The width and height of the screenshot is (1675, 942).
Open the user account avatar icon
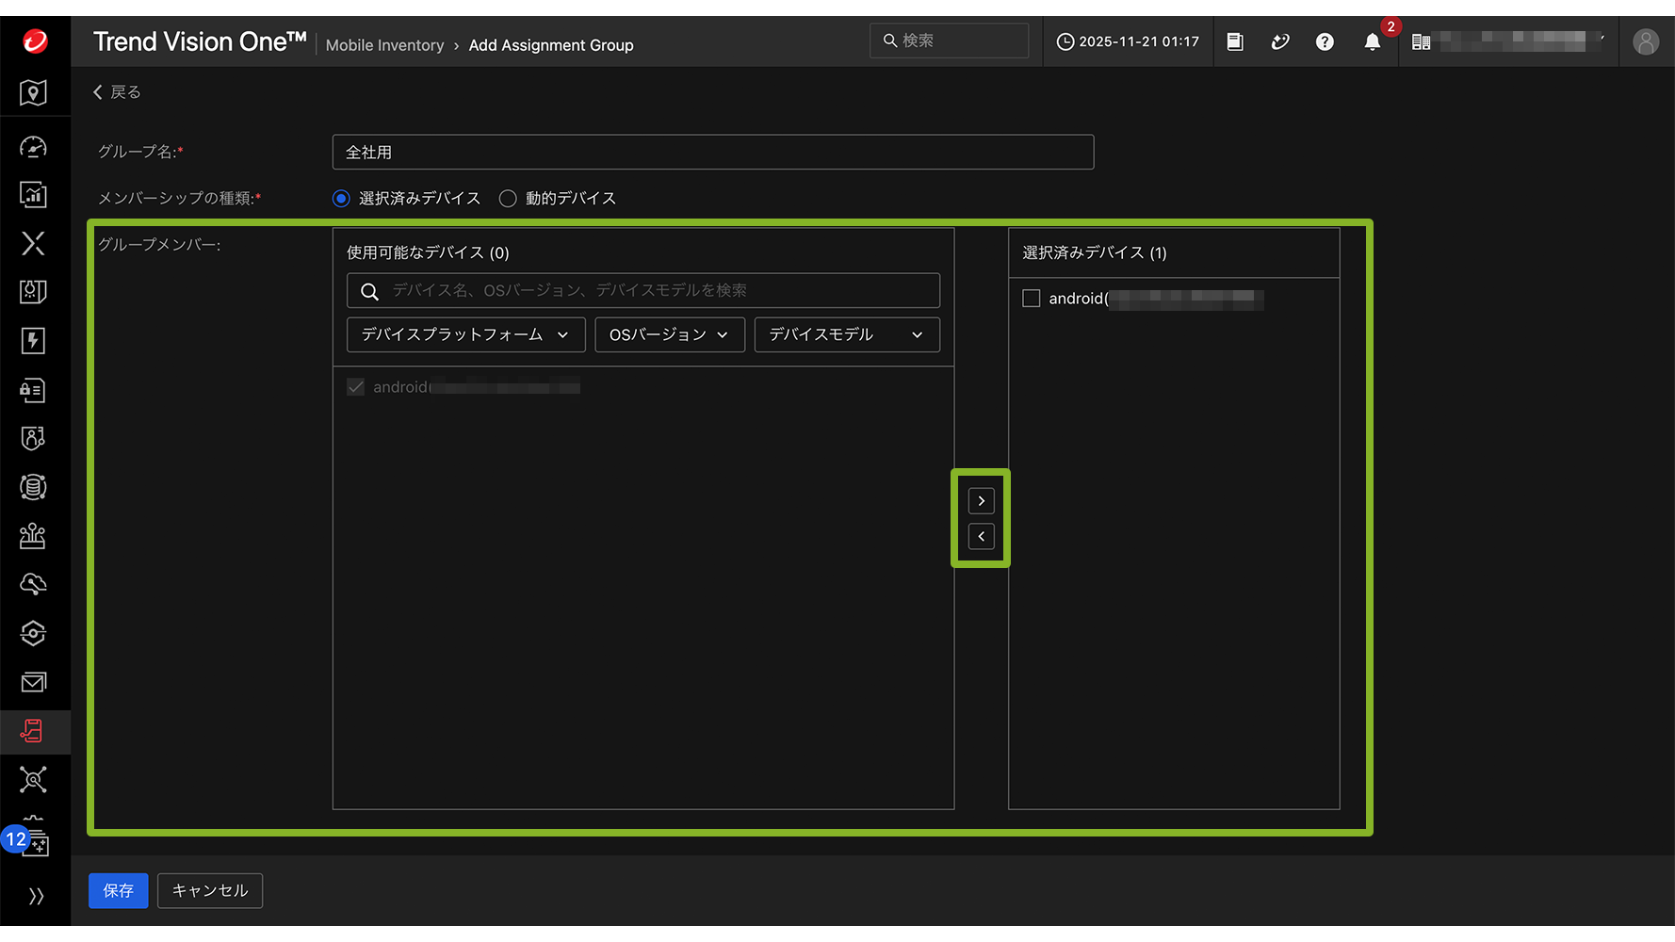pyautogui.click(x=1645, y=42)
